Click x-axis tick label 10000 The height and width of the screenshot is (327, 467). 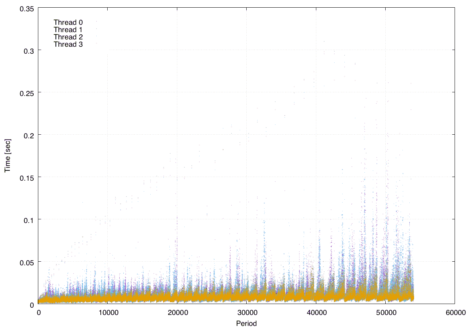coord(108,312)
